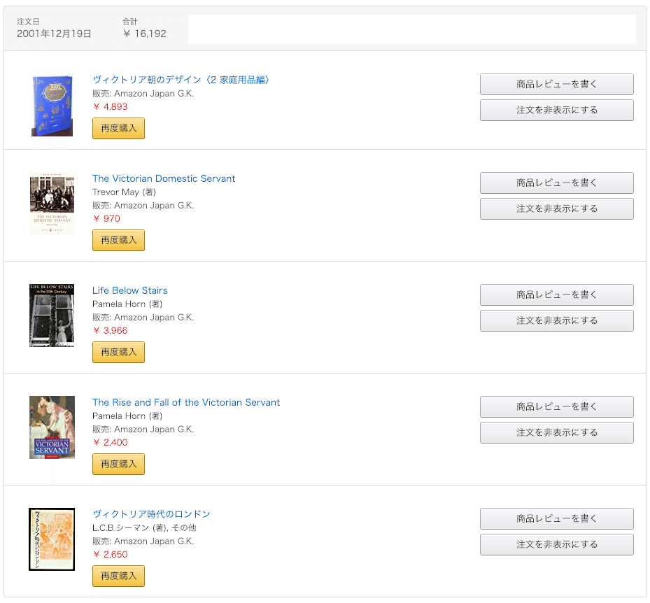Write a review for ヴィクトリア朝のデザイン via 商品レビューを書く
The width and height of the screenshot is (650, 603).
557,84
